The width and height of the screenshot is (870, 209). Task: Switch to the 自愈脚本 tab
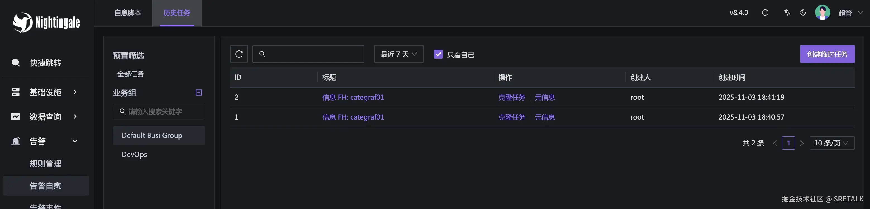pyautogui.click(x=128, y=13)
